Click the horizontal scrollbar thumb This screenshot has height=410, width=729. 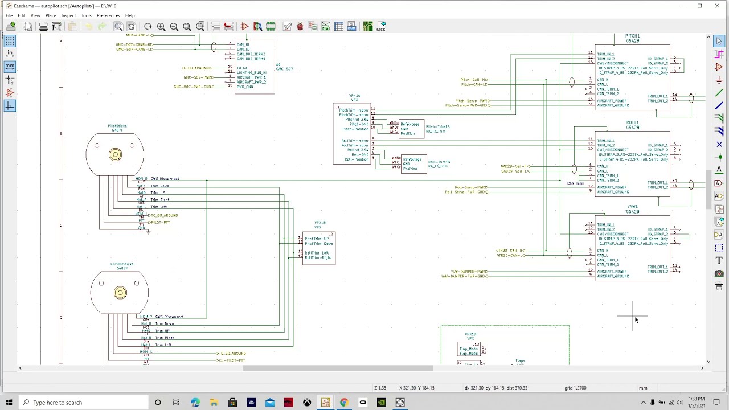click(337, 368)
